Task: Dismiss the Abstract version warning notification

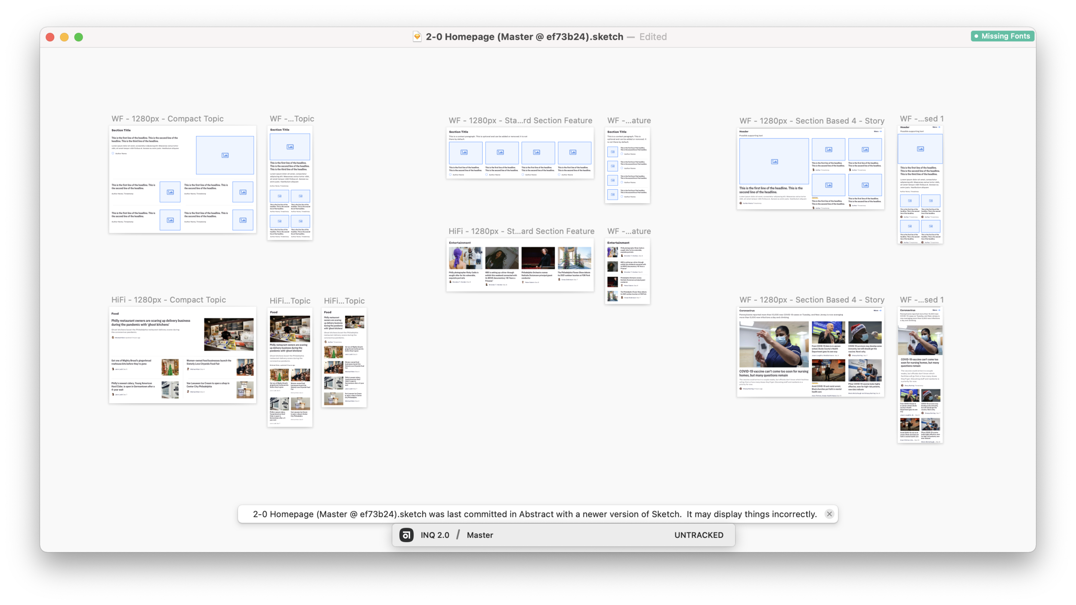Action: point(829,514)
